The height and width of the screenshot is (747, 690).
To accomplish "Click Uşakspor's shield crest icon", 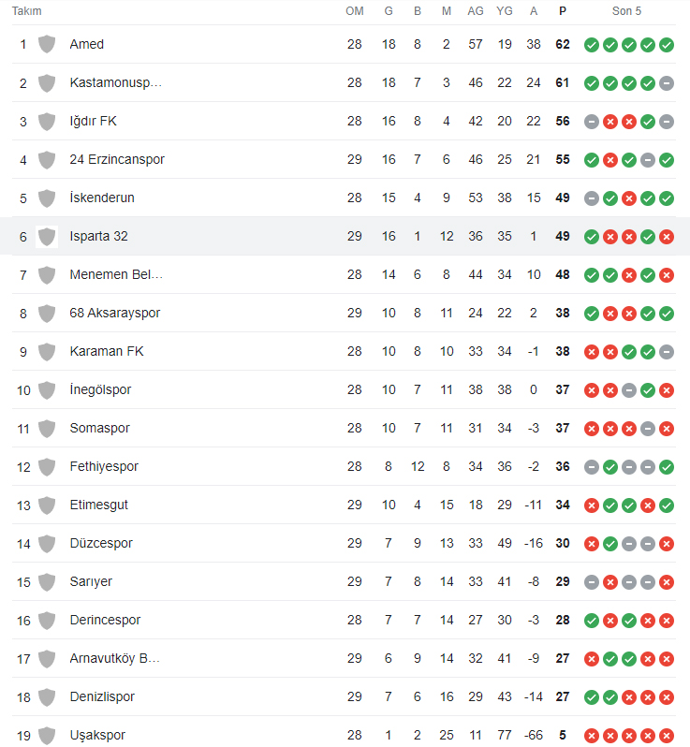I will [47, 736].
